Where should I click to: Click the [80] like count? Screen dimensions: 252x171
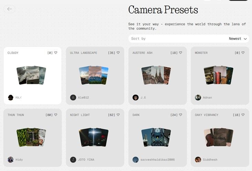pos(49,115)
